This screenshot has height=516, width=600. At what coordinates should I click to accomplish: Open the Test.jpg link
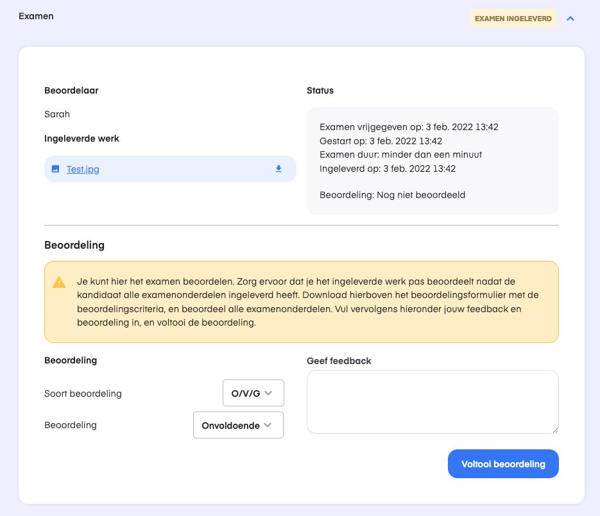pyautogui.click(x=83, y=169)
